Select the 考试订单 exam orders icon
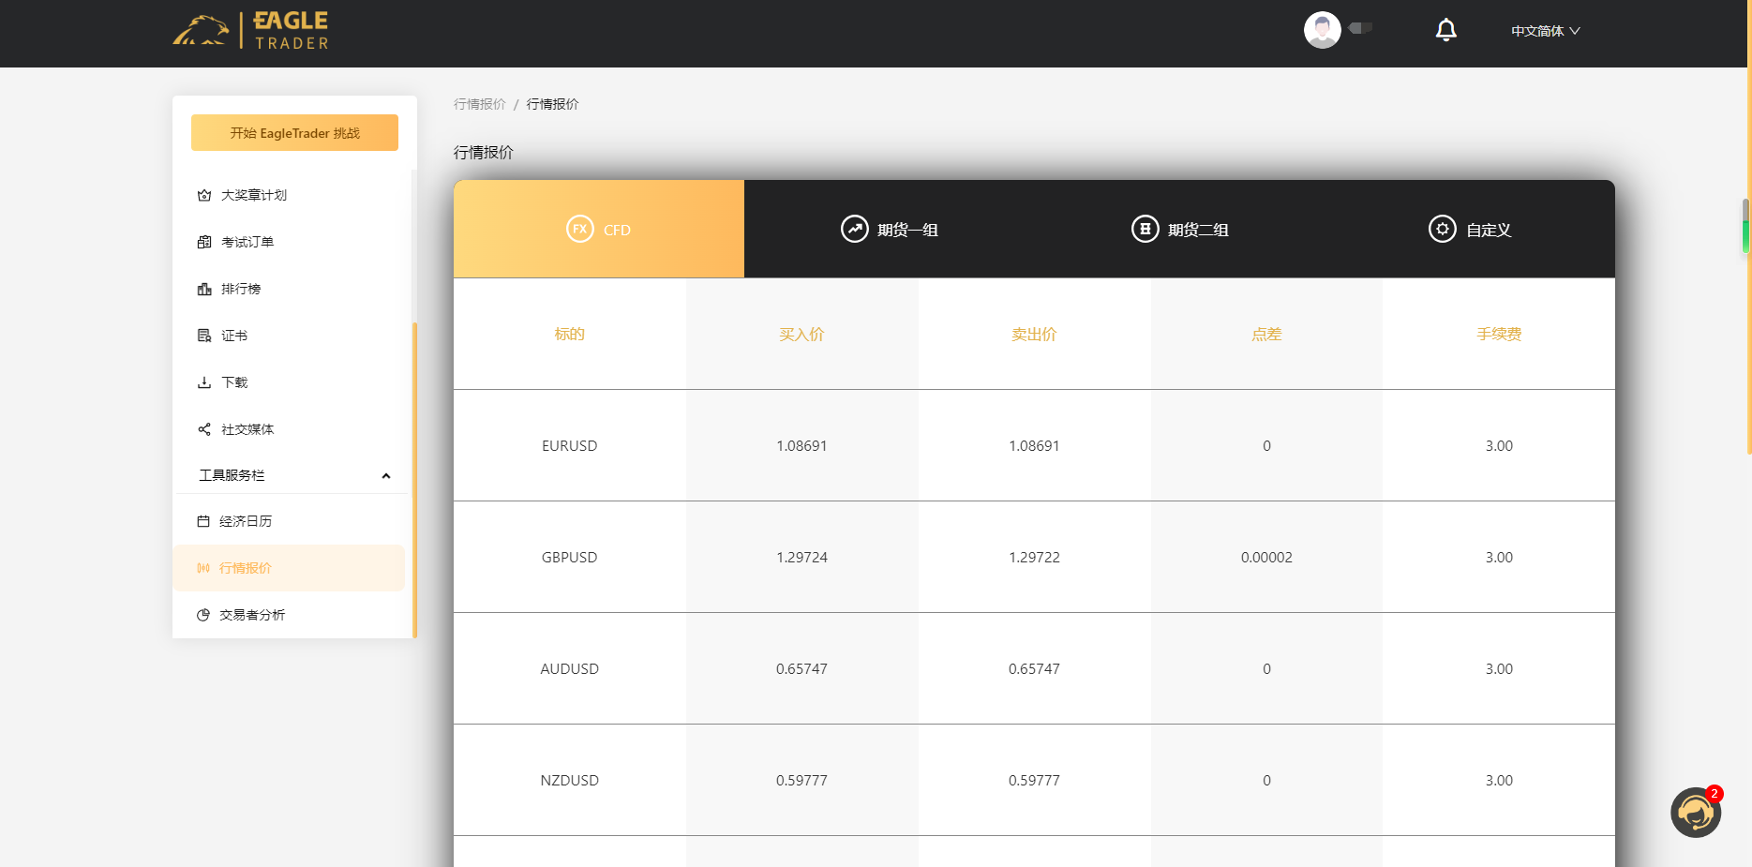1752x867 pixels. [x=205, y=241]
